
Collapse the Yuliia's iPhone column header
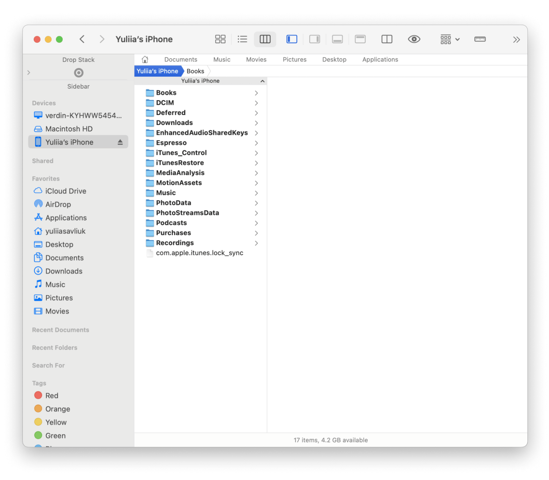click(x=262, y=81)
